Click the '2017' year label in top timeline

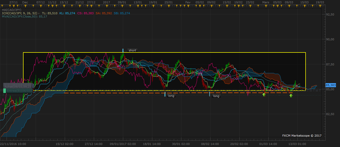pyautogui.click(x=106, y=2)
